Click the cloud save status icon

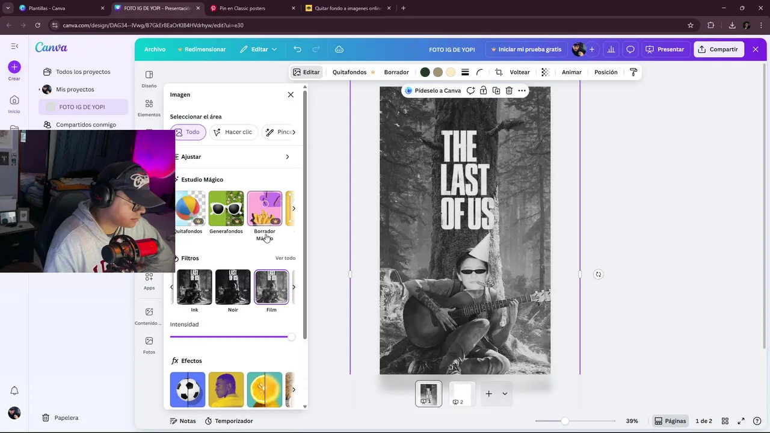tap(339, 49)
